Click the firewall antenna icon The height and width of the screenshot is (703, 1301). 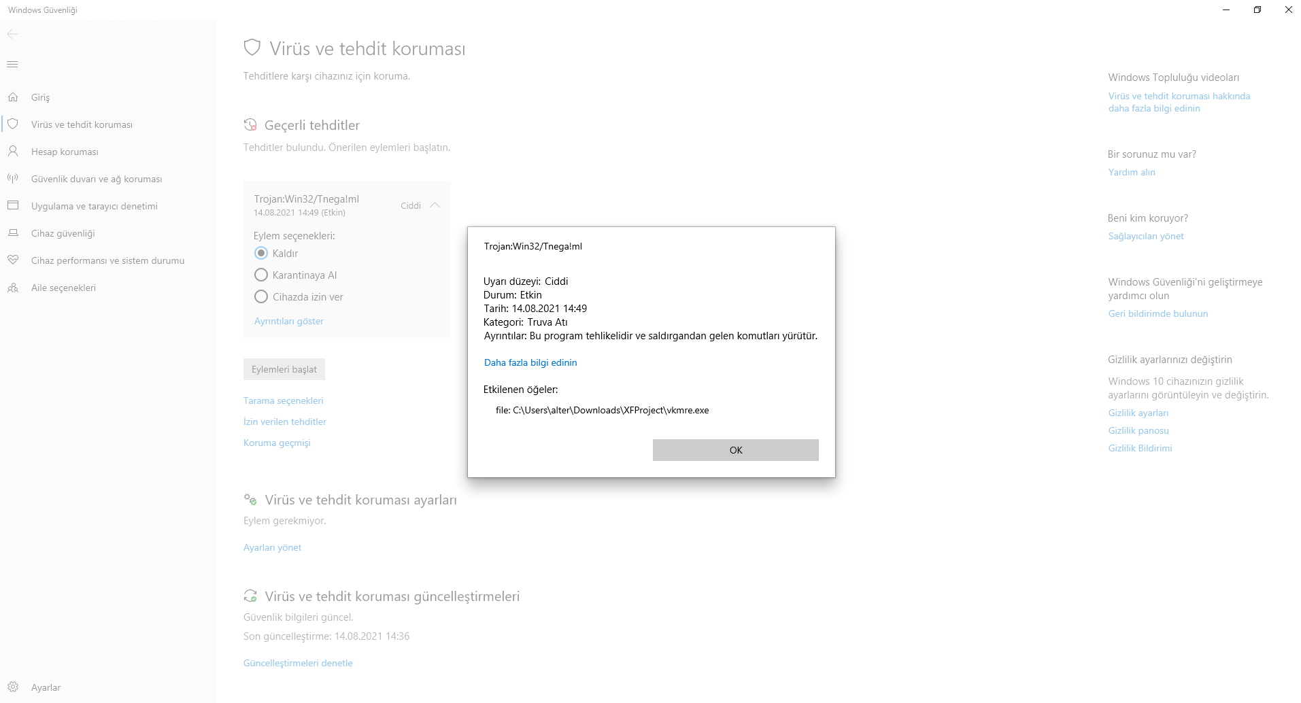click(13, 178)
